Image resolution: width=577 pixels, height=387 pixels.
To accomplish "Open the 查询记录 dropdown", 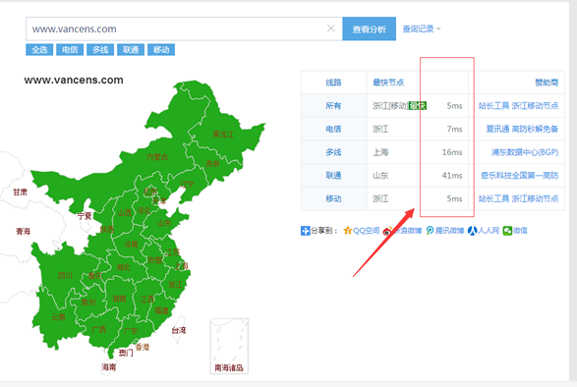I will [421, 28].
